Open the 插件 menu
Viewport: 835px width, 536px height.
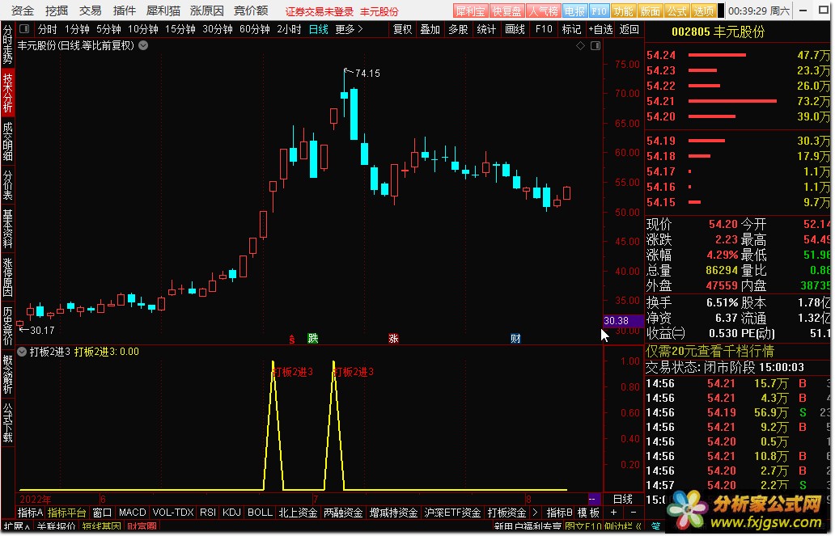click(125, 11)
